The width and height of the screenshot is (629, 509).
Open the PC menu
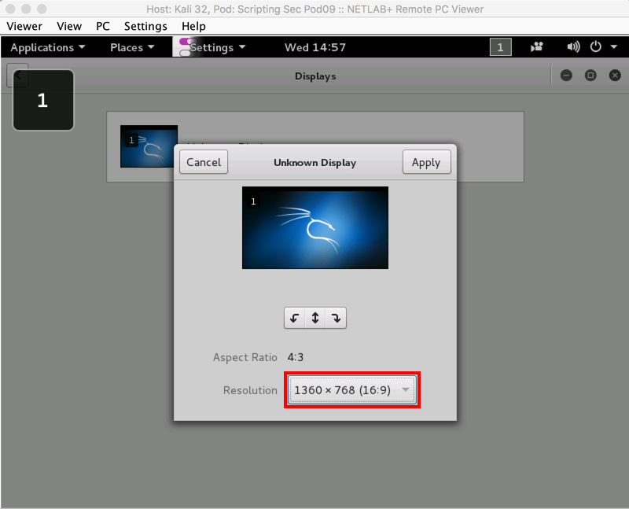(103, 26)
